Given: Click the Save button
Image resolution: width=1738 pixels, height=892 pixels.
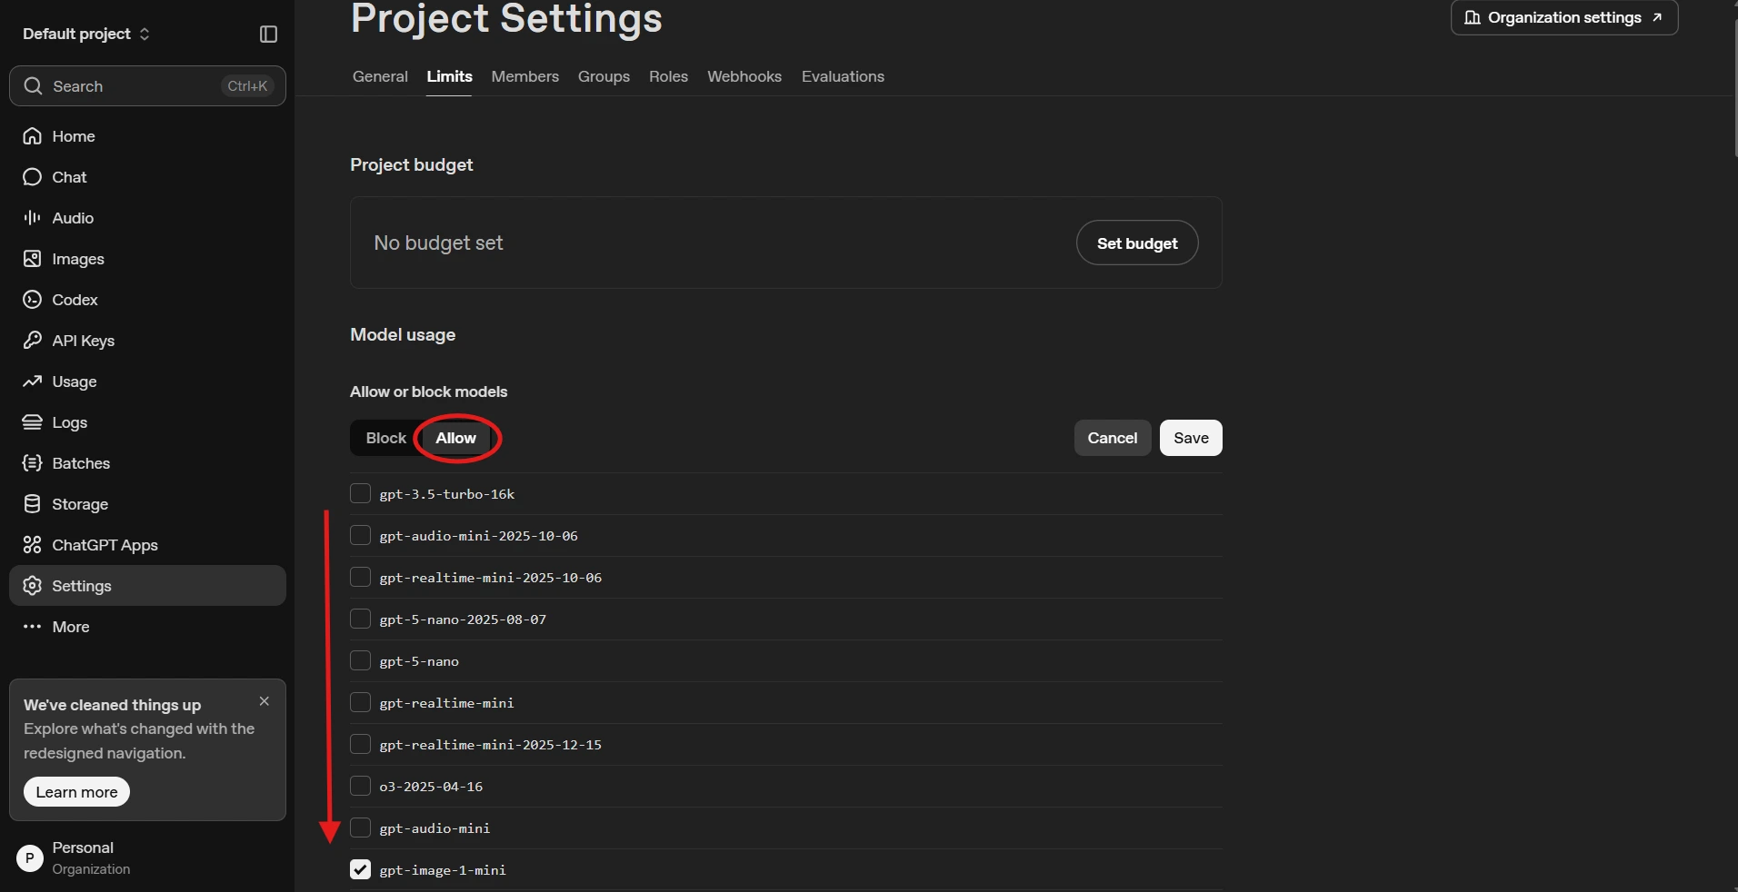Looking at the screenshot, I should [x=1191, y=438].
